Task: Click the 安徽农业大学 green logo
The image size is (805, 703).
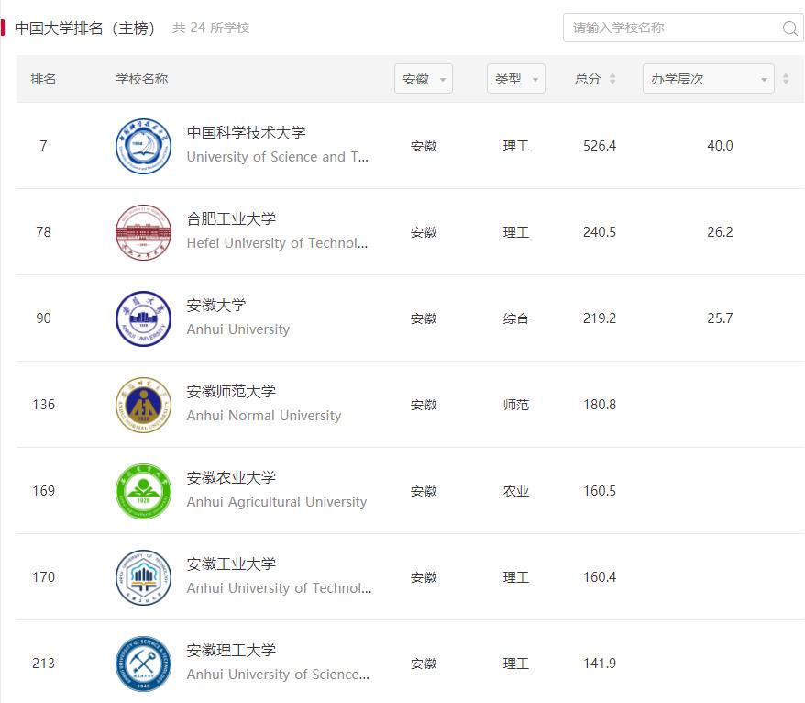Action: click(x=143, y=491)
